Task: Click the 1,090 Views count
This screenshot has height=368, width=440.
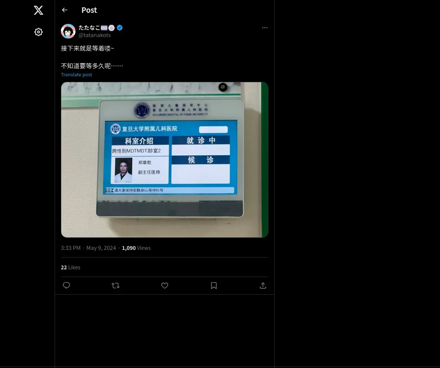Action: (136, 248)
